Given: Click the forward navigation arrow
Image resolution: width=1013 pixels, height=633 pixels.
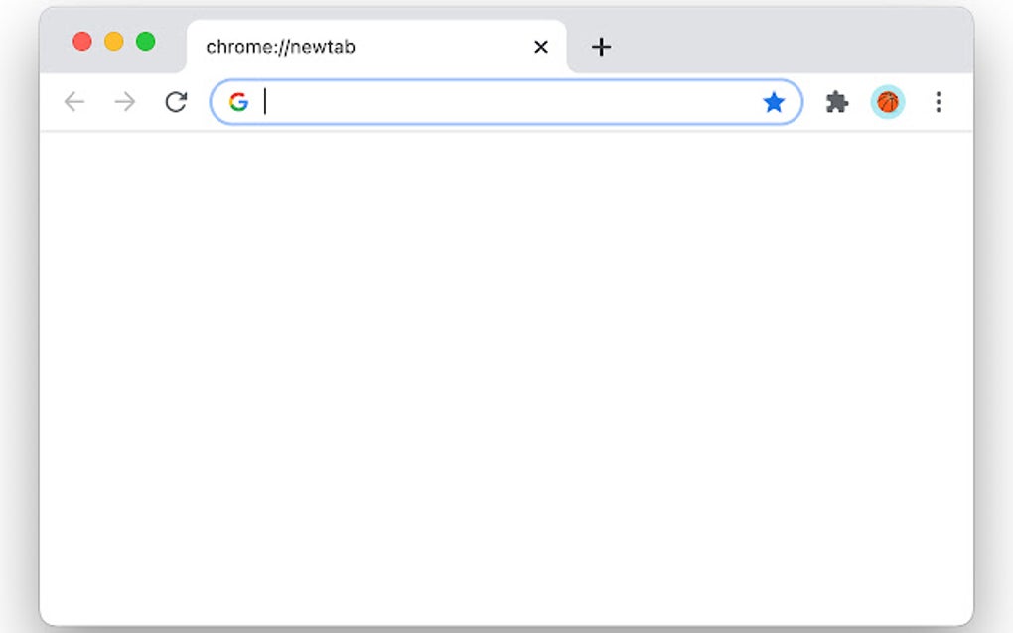Looking at the screenshot, I should pos(125,101).
